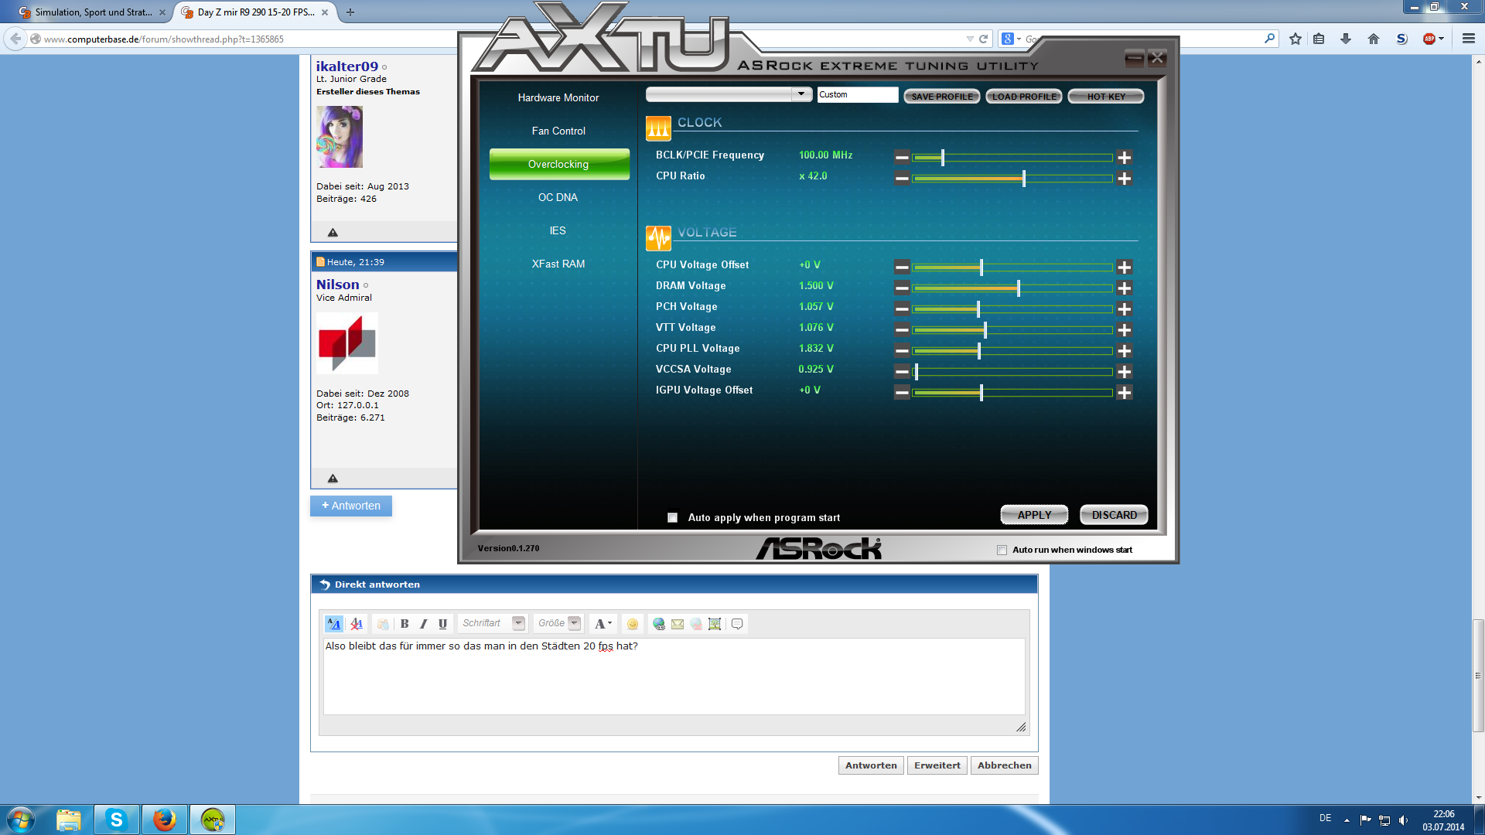Expand the Größe size dropdown
This screenshot has height=835, width=1485.
tap(574, 623)
